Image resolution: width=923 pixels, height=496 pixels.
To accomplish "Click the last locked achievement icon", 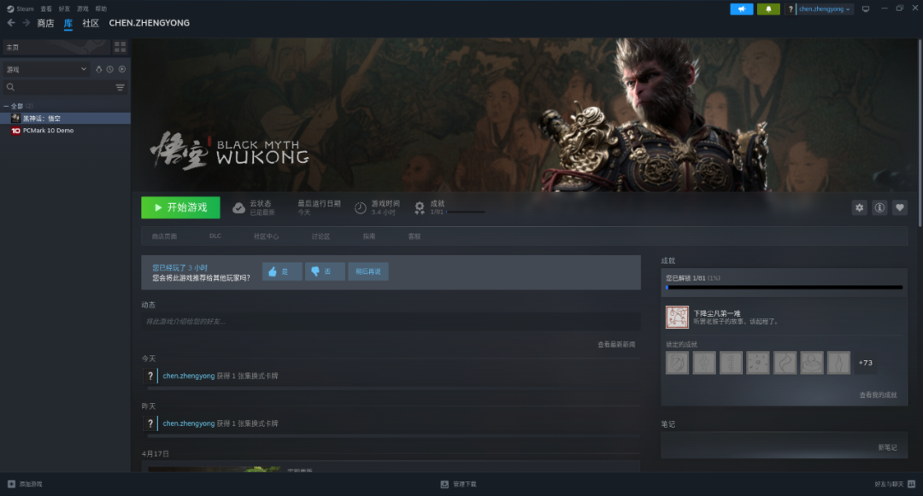I will tap(838, 363).
